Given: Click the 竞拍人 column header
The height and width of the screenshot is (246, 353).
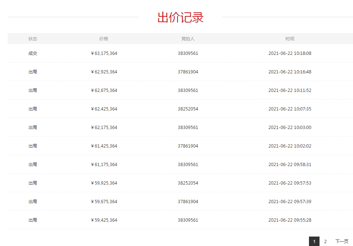Looking at the screenshot, I should (x=188, y=39).
